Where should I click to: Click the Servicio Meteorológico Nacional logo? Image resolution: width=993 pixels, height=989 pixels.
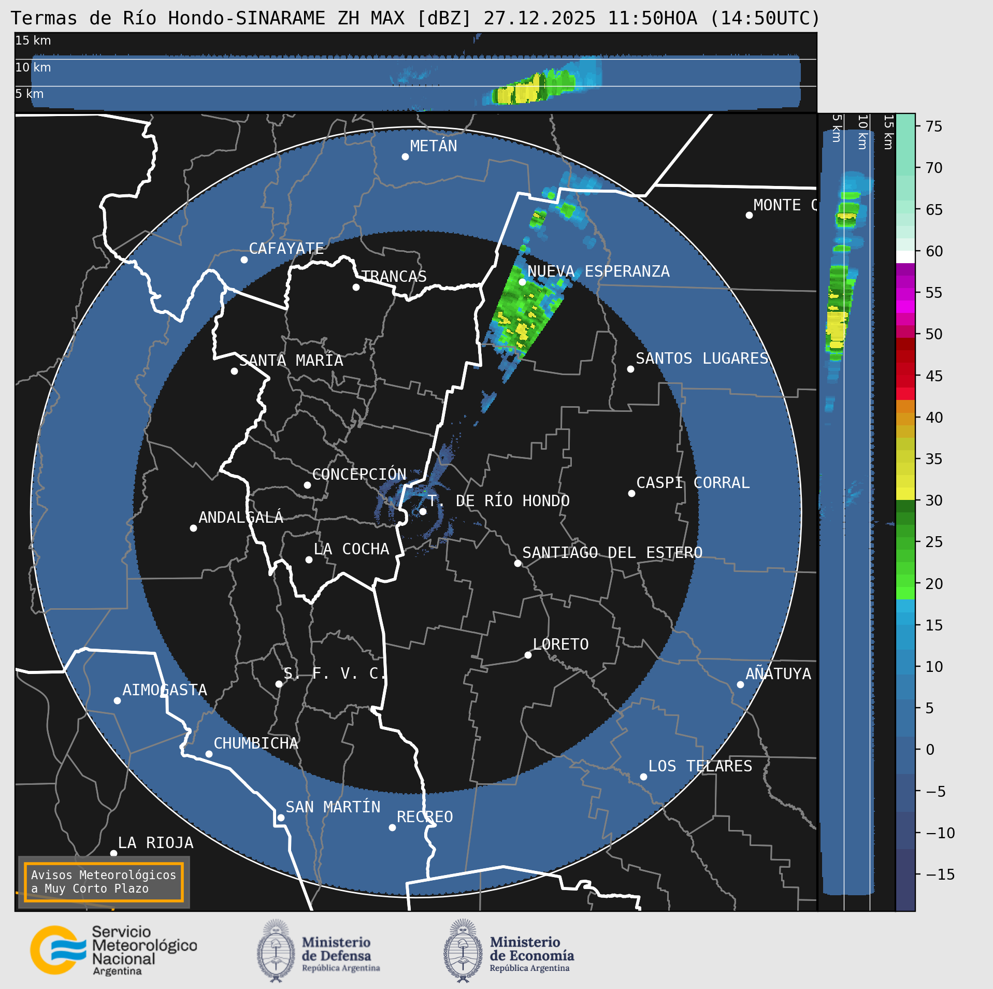[x=113, y=950]
